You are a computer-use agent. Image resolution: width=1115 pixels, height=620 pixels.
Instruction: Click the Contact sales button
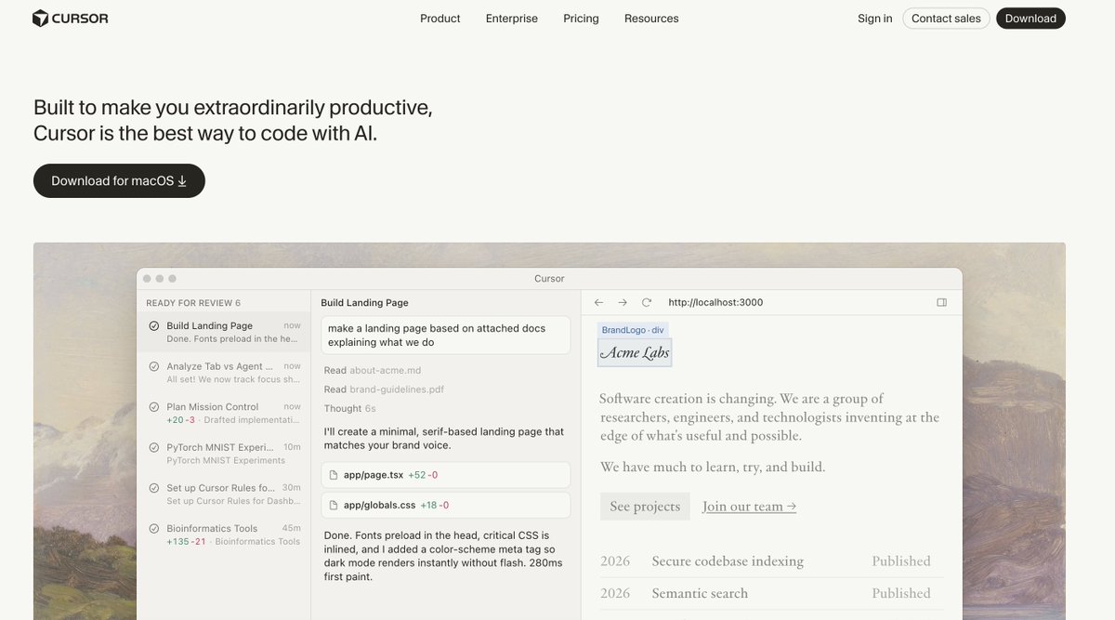[946, 19]
